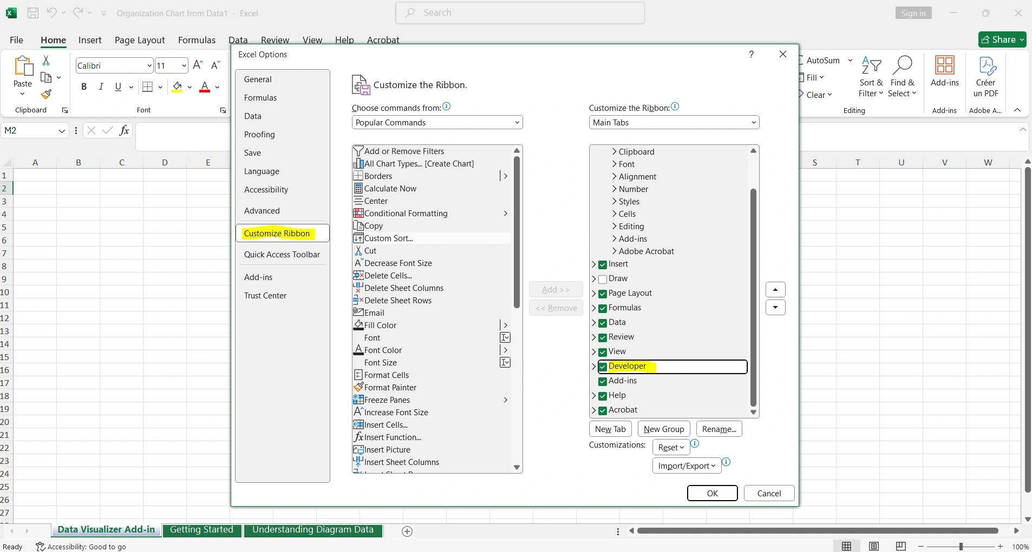Click the Insert Function fx icon
Screen dimensions: 1032x552
[x=124, y=130]
